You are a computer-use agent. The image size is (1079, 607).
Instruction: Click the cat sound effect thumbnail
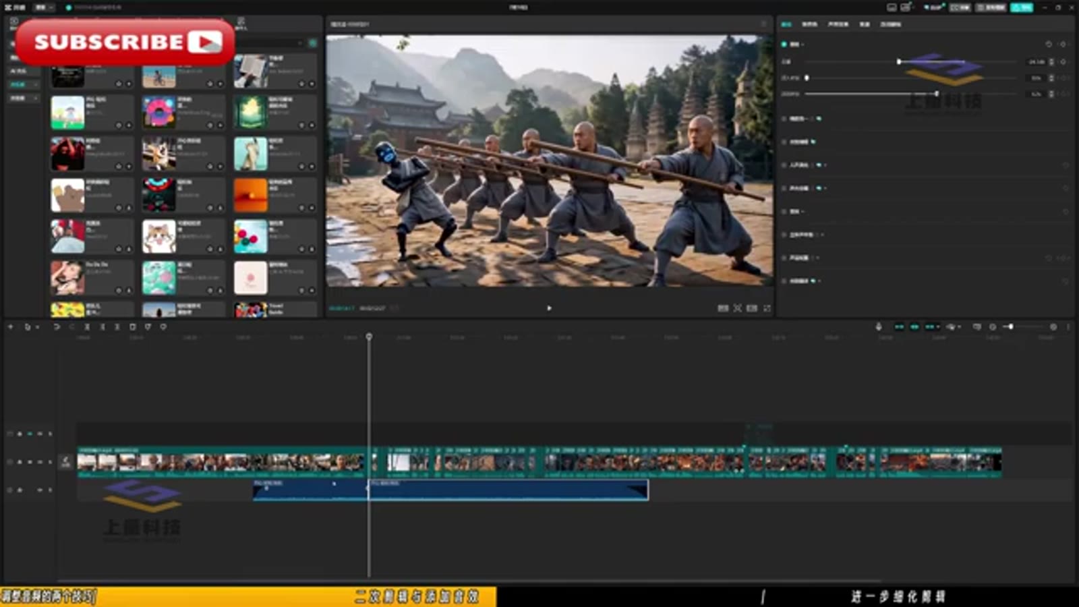click(159, 236)
